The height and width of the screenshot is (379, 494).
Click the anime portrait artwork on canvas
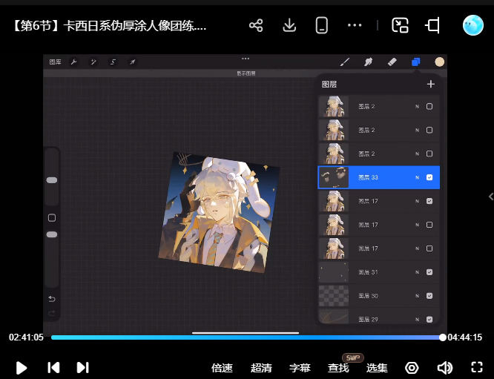[219, 213]
